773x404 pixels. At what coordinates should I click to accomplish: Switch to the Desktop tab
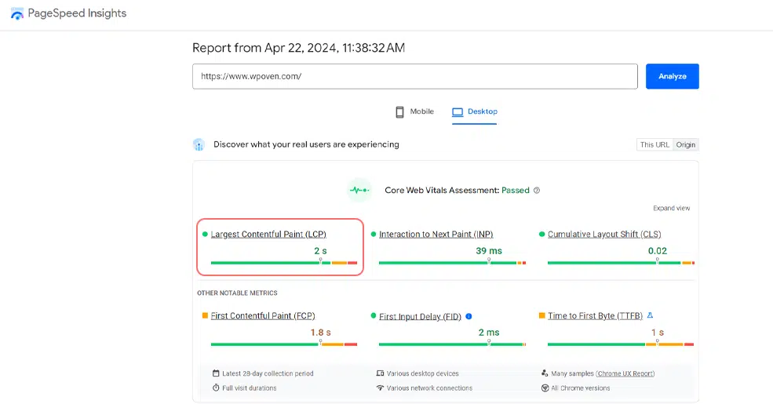pyautogui.click(x=474, y=112)
